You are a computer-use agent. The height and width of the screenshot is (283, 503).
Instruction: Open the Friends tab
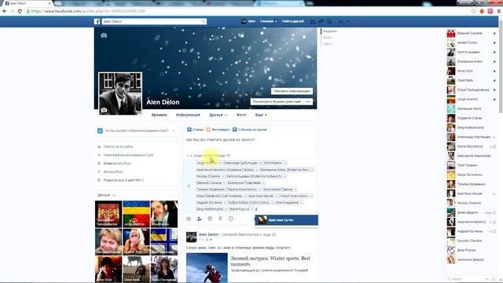coord(218,115)
